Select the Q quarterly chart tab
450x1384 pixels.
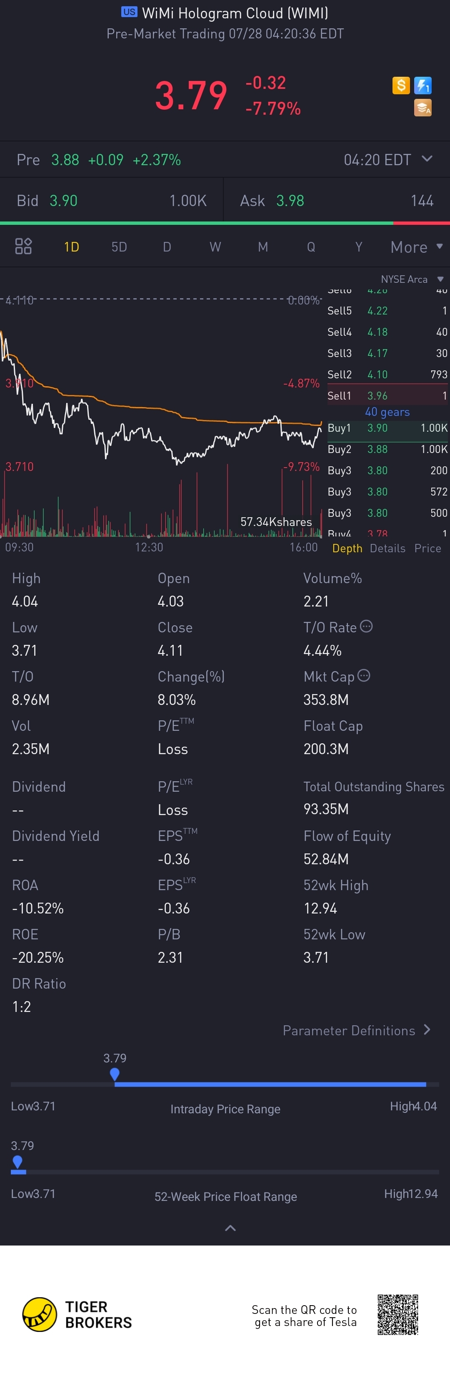click(x=311, y=247)
